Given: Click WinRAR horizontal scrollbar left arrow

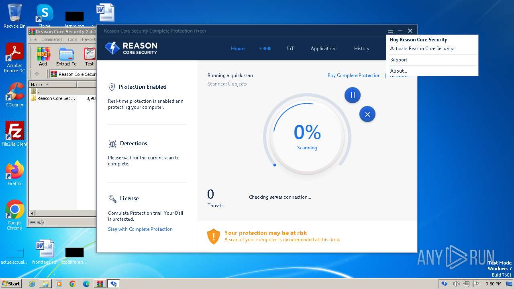Looking at the screenshot, I should [32, 214].
